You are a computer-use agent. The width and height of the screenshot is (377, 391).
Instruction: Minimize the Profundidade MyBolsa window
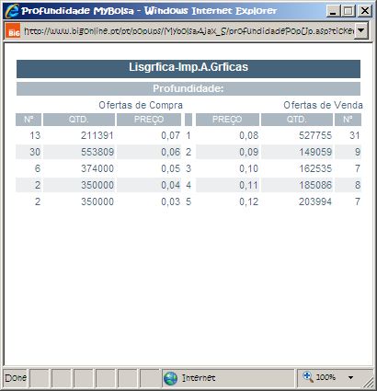click(x=333, y=11)
